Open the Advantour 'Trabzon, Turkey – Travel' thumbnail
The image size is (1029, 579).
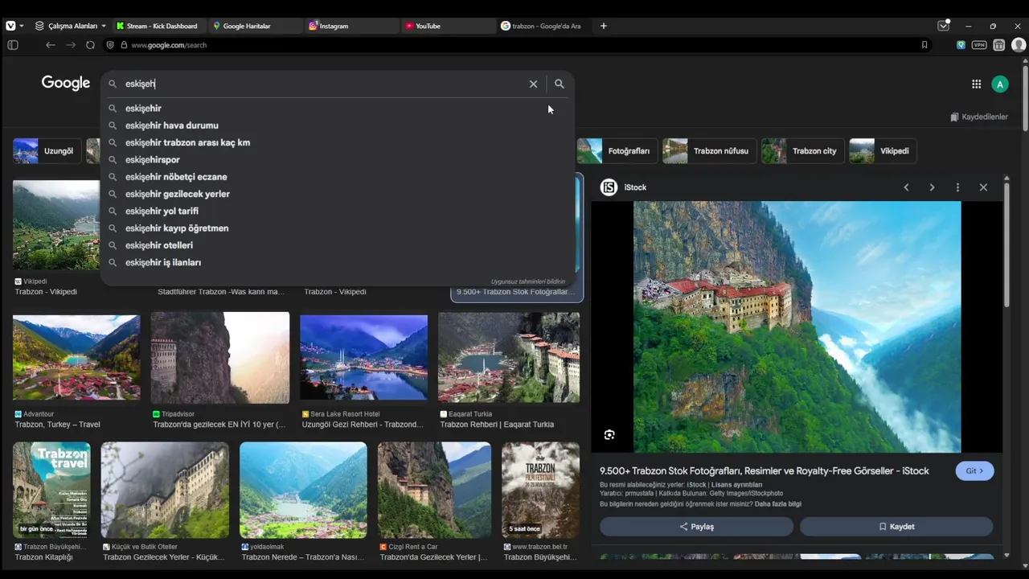(76, 358)
